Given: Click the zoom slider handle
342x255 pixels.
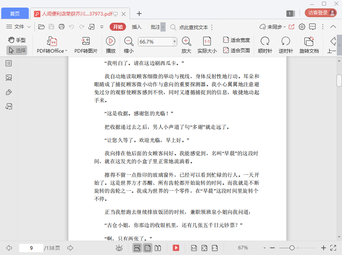Looking at the screenshot, I should tap(292, 248).
